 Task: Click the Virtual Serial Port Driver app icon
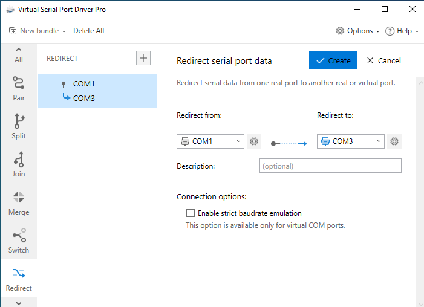click(10, 10)
